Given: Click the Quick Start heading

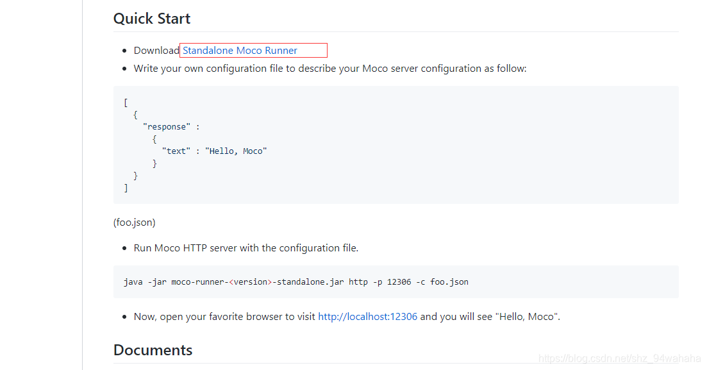Looking at the screenshot, I should pos(152,19).
